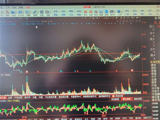The height and width of the screenshot is (120, 160).
Task: Select the 画线 pencil drawing tool
Action: [x=35, y=12]
